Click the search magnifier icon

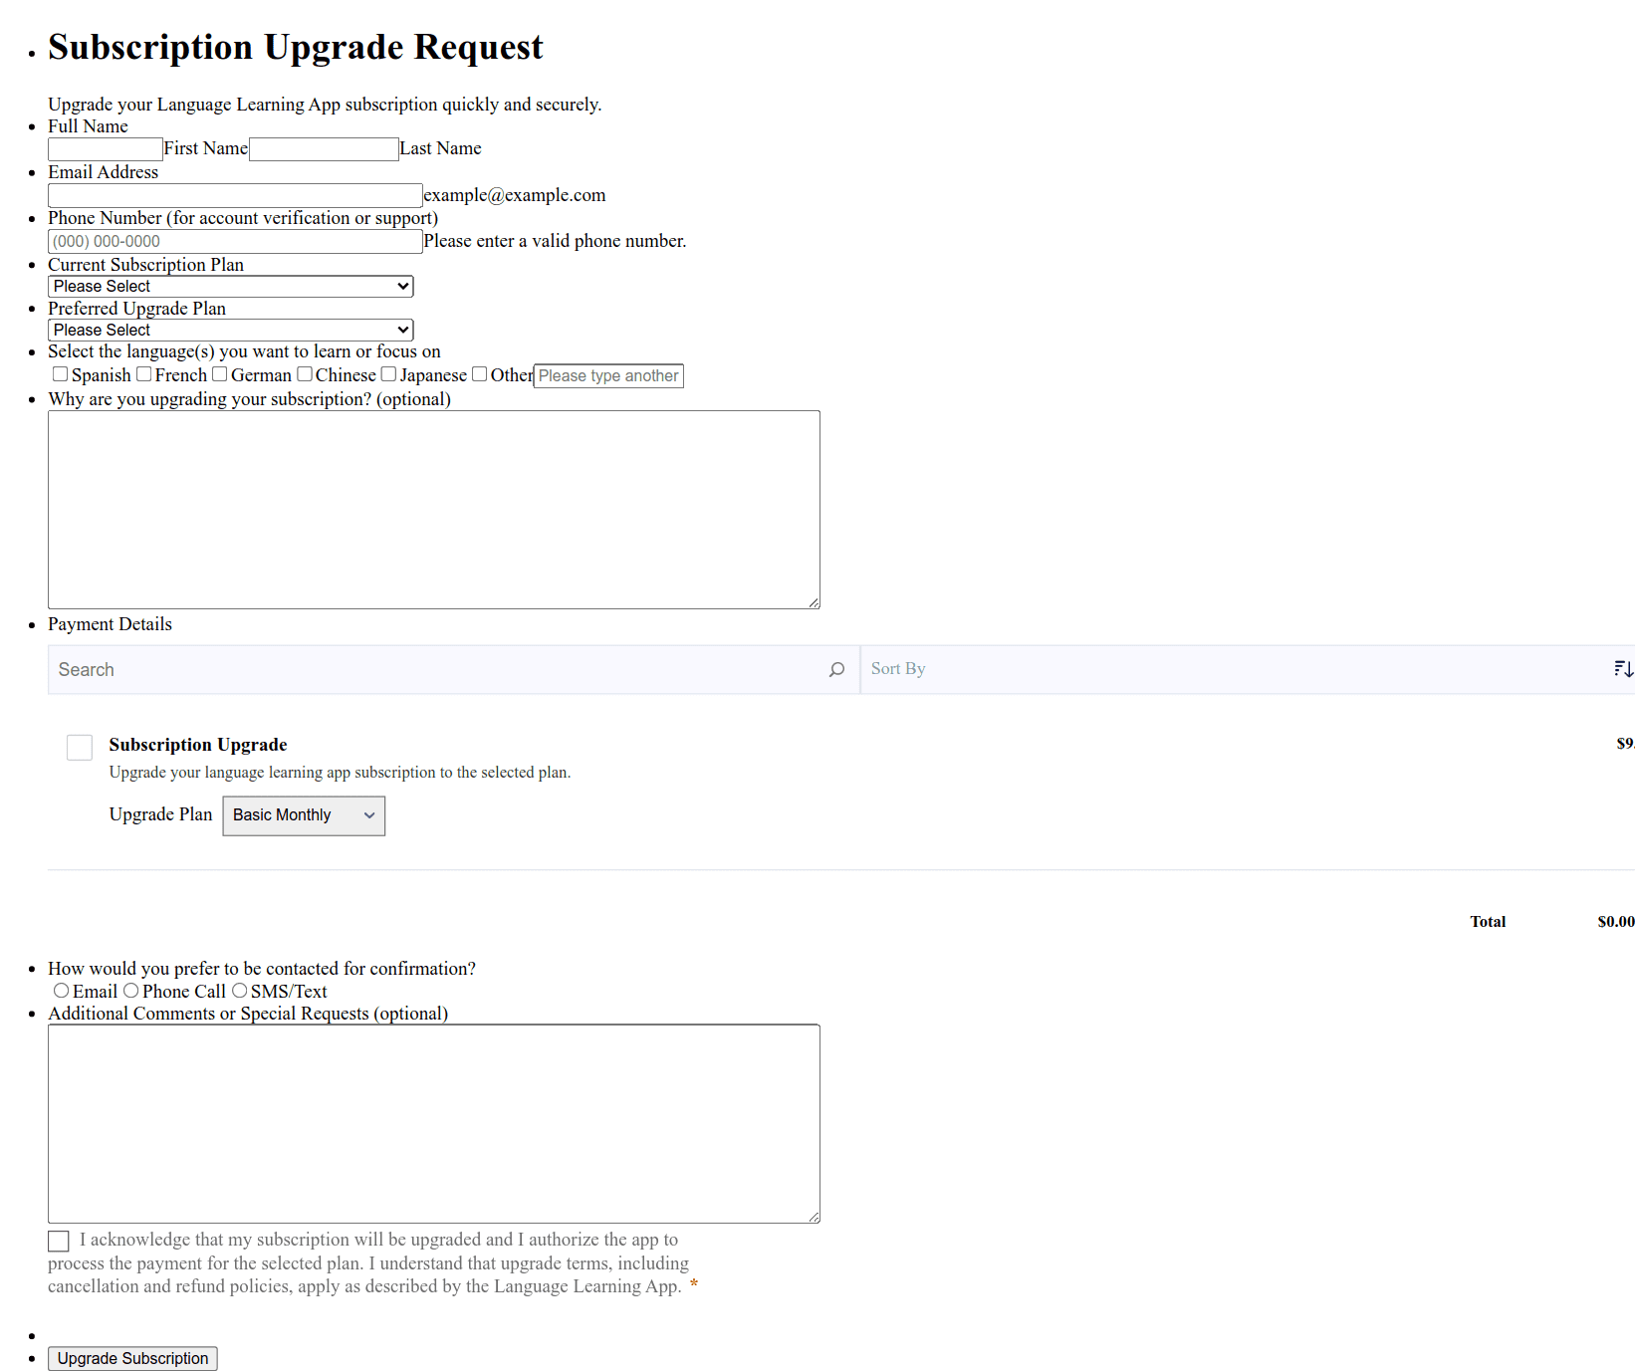click(836, 670)
